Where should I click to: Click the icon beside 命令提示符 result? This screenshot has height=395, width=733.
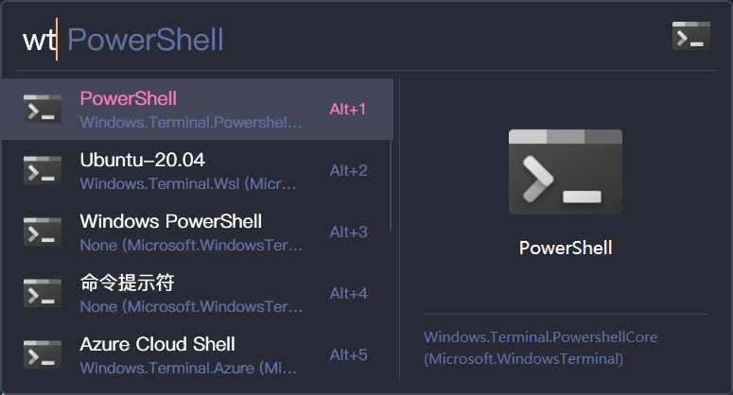43,293
